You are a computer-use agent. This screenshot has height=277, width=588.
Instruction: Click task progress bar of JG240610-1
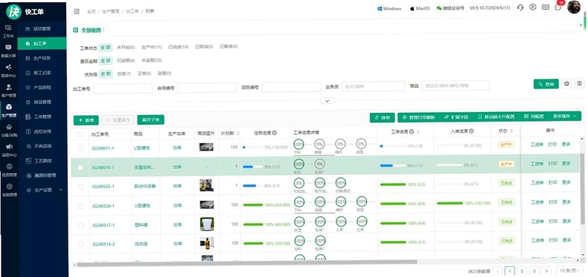pyautogui.click(x=253, y=166)
